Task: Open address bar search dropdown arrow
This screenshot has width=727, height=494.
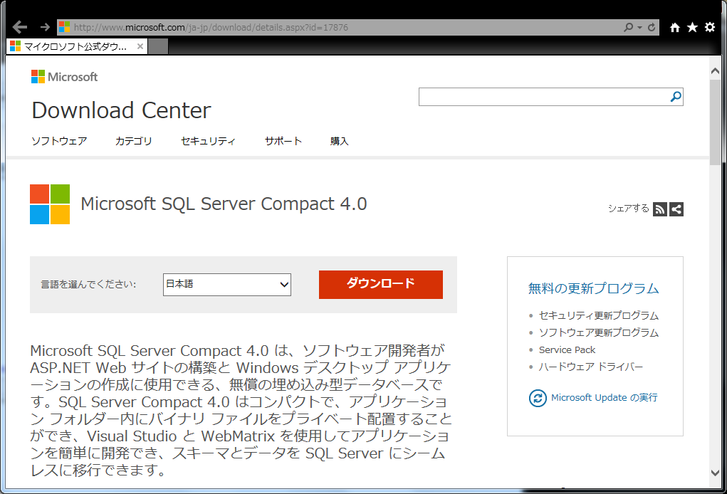Action: point(639,27)
